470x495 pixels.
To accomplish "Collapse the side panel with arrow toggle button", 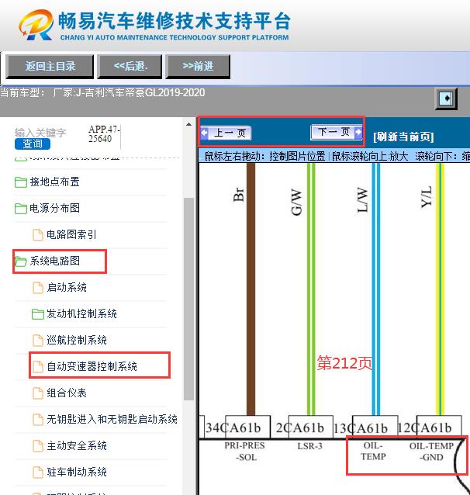I will (x=446, y=99).
